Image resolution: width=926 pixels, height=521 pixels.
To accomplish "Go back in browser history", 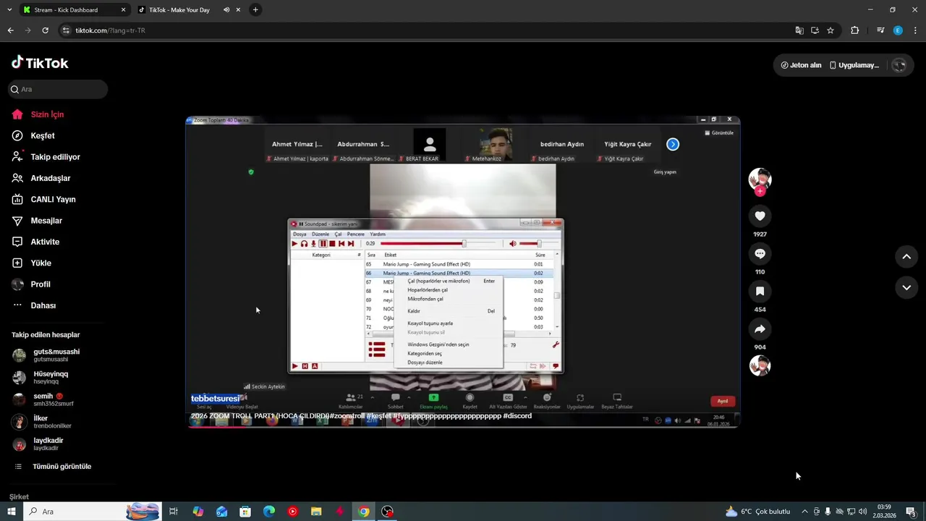I will 10,30.
